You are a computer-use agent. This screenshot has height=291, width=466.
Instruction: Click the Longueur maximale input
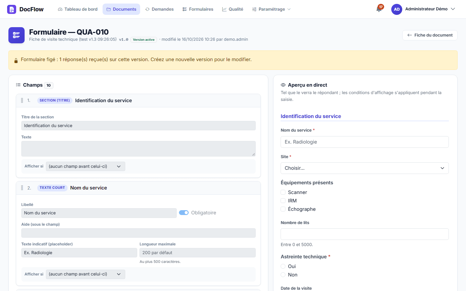198,253
